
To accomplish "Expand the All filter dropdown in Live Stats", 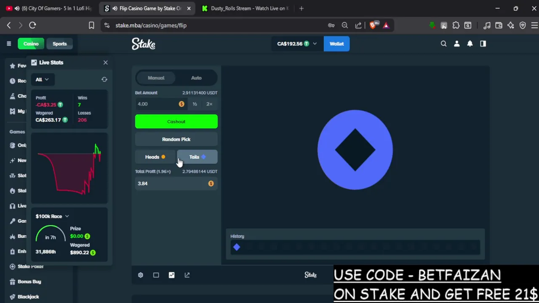I will (42, 80).
